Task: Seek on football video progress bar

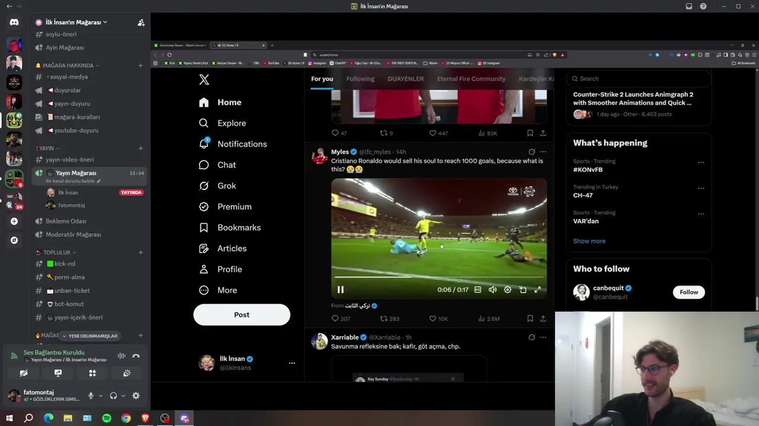Action: [x=439, y=276]
